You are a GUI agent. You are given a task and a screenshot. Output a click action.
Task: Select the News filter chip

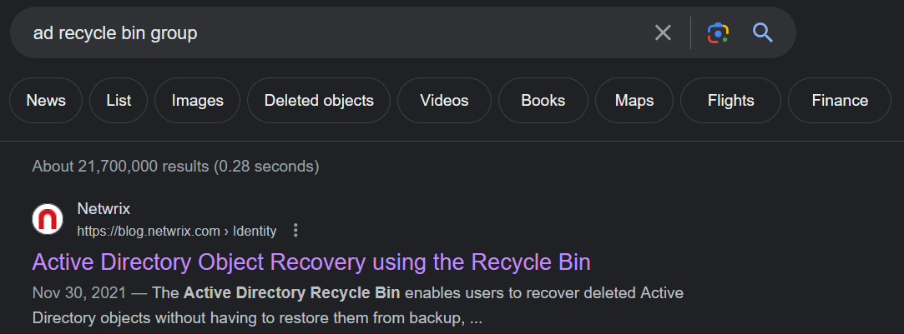pos(46,101)
